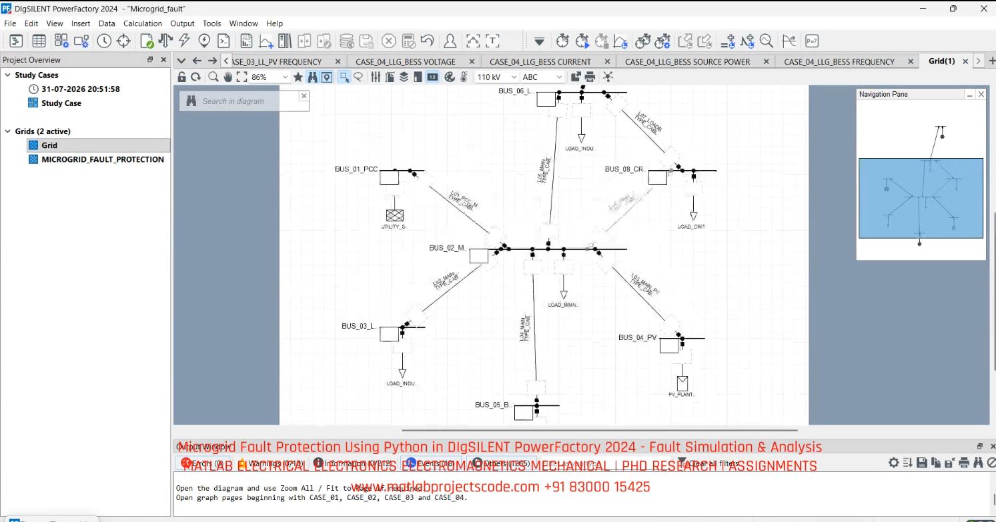Open the tab list chevron dropdown
Viewport: 996px width, 522px height.
(181, 61)
